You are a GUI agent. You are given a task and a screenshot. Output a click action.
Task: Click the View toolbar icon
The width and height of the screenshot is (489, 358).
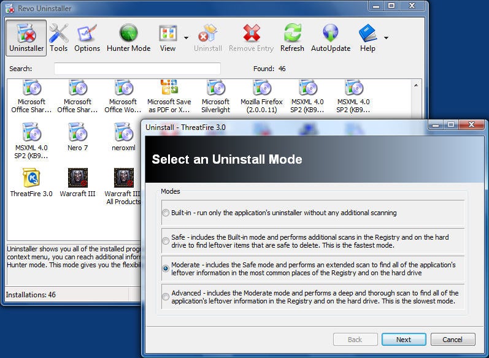click(167, 38)
